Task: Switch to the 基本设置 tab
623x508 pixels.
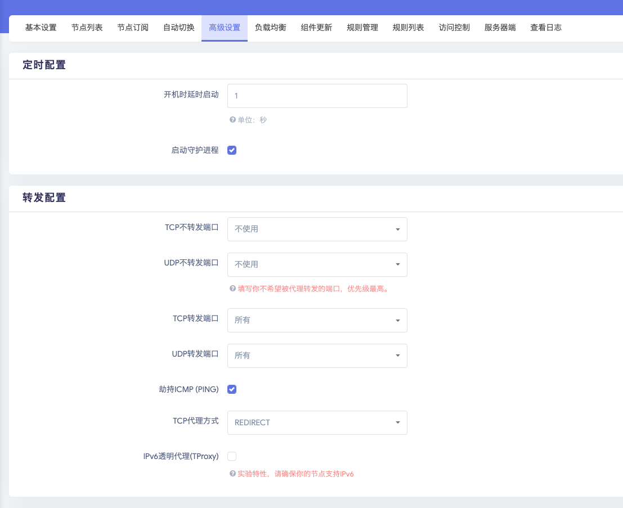Action: [41, 28]
